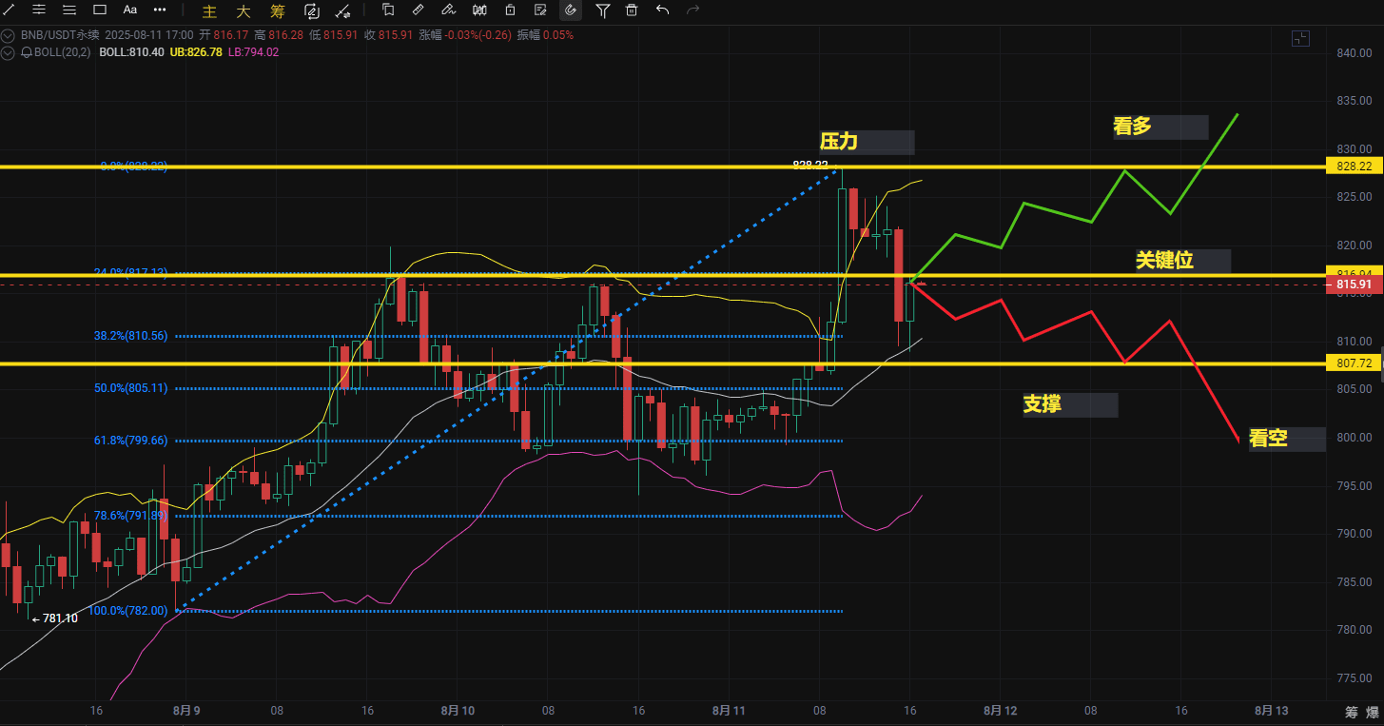Screen dimensions: 1384x726
Task: Click the BOLL:810.40 middle band value
Action: (131, 52)
